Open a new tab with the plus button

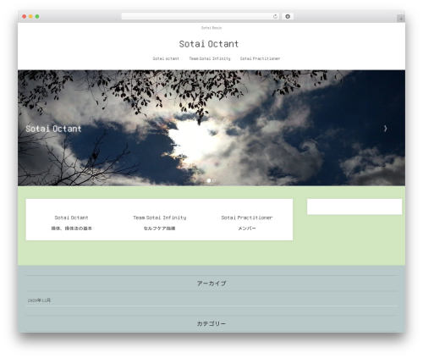401,19
